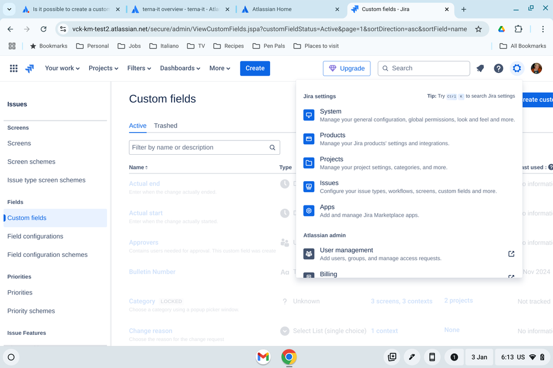Open the Google Drive extension icon
The image size is (553, 368).
click(x=502, y=29)
